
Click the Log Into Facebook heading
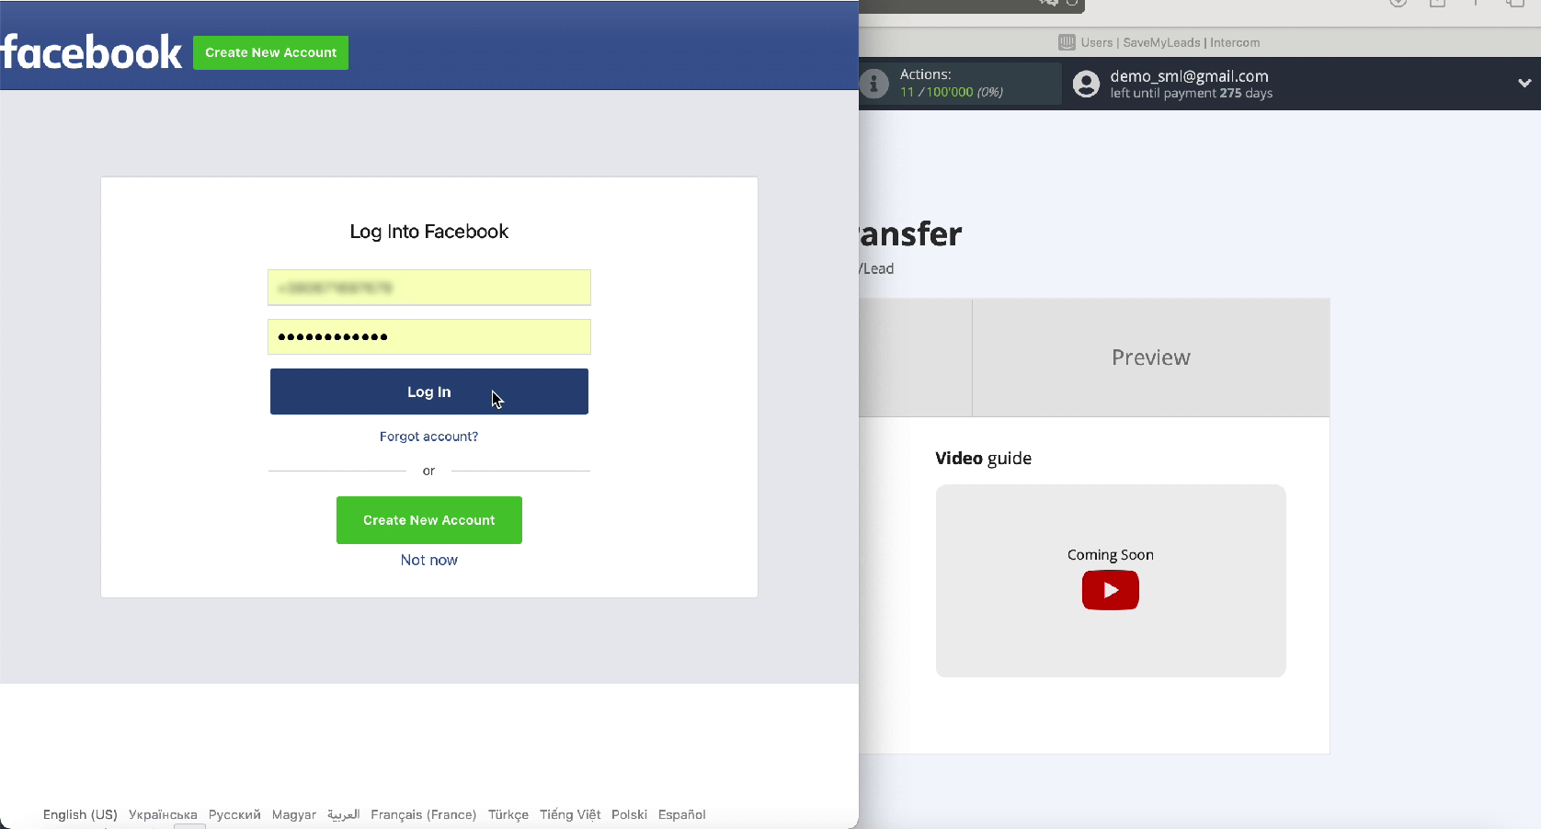pyautogui.click(x=429, y=232)
